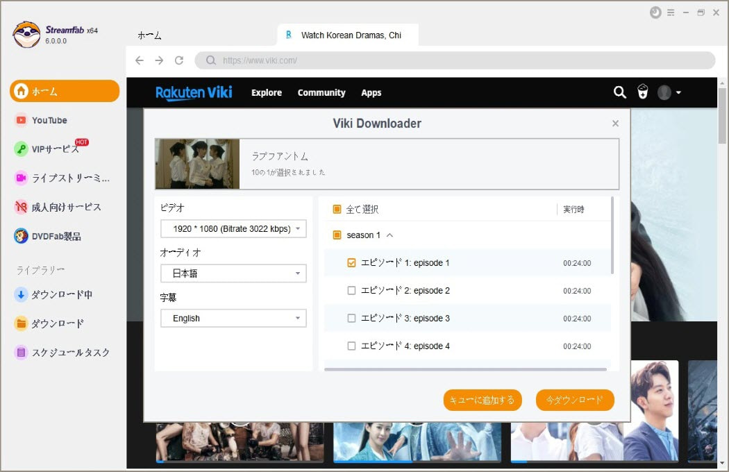The image size is (729, 472).
Task: Click the browser reload icon
Action: pos(179,60)
